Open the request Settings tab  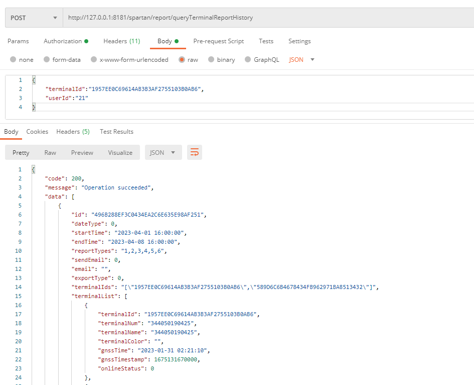point(299,41)
